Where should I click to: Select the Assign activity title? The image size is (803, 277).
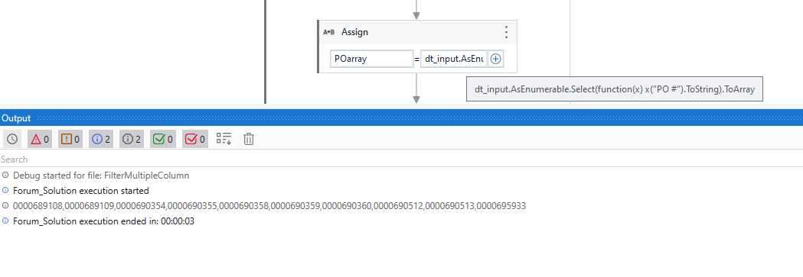tap(354, 32)
